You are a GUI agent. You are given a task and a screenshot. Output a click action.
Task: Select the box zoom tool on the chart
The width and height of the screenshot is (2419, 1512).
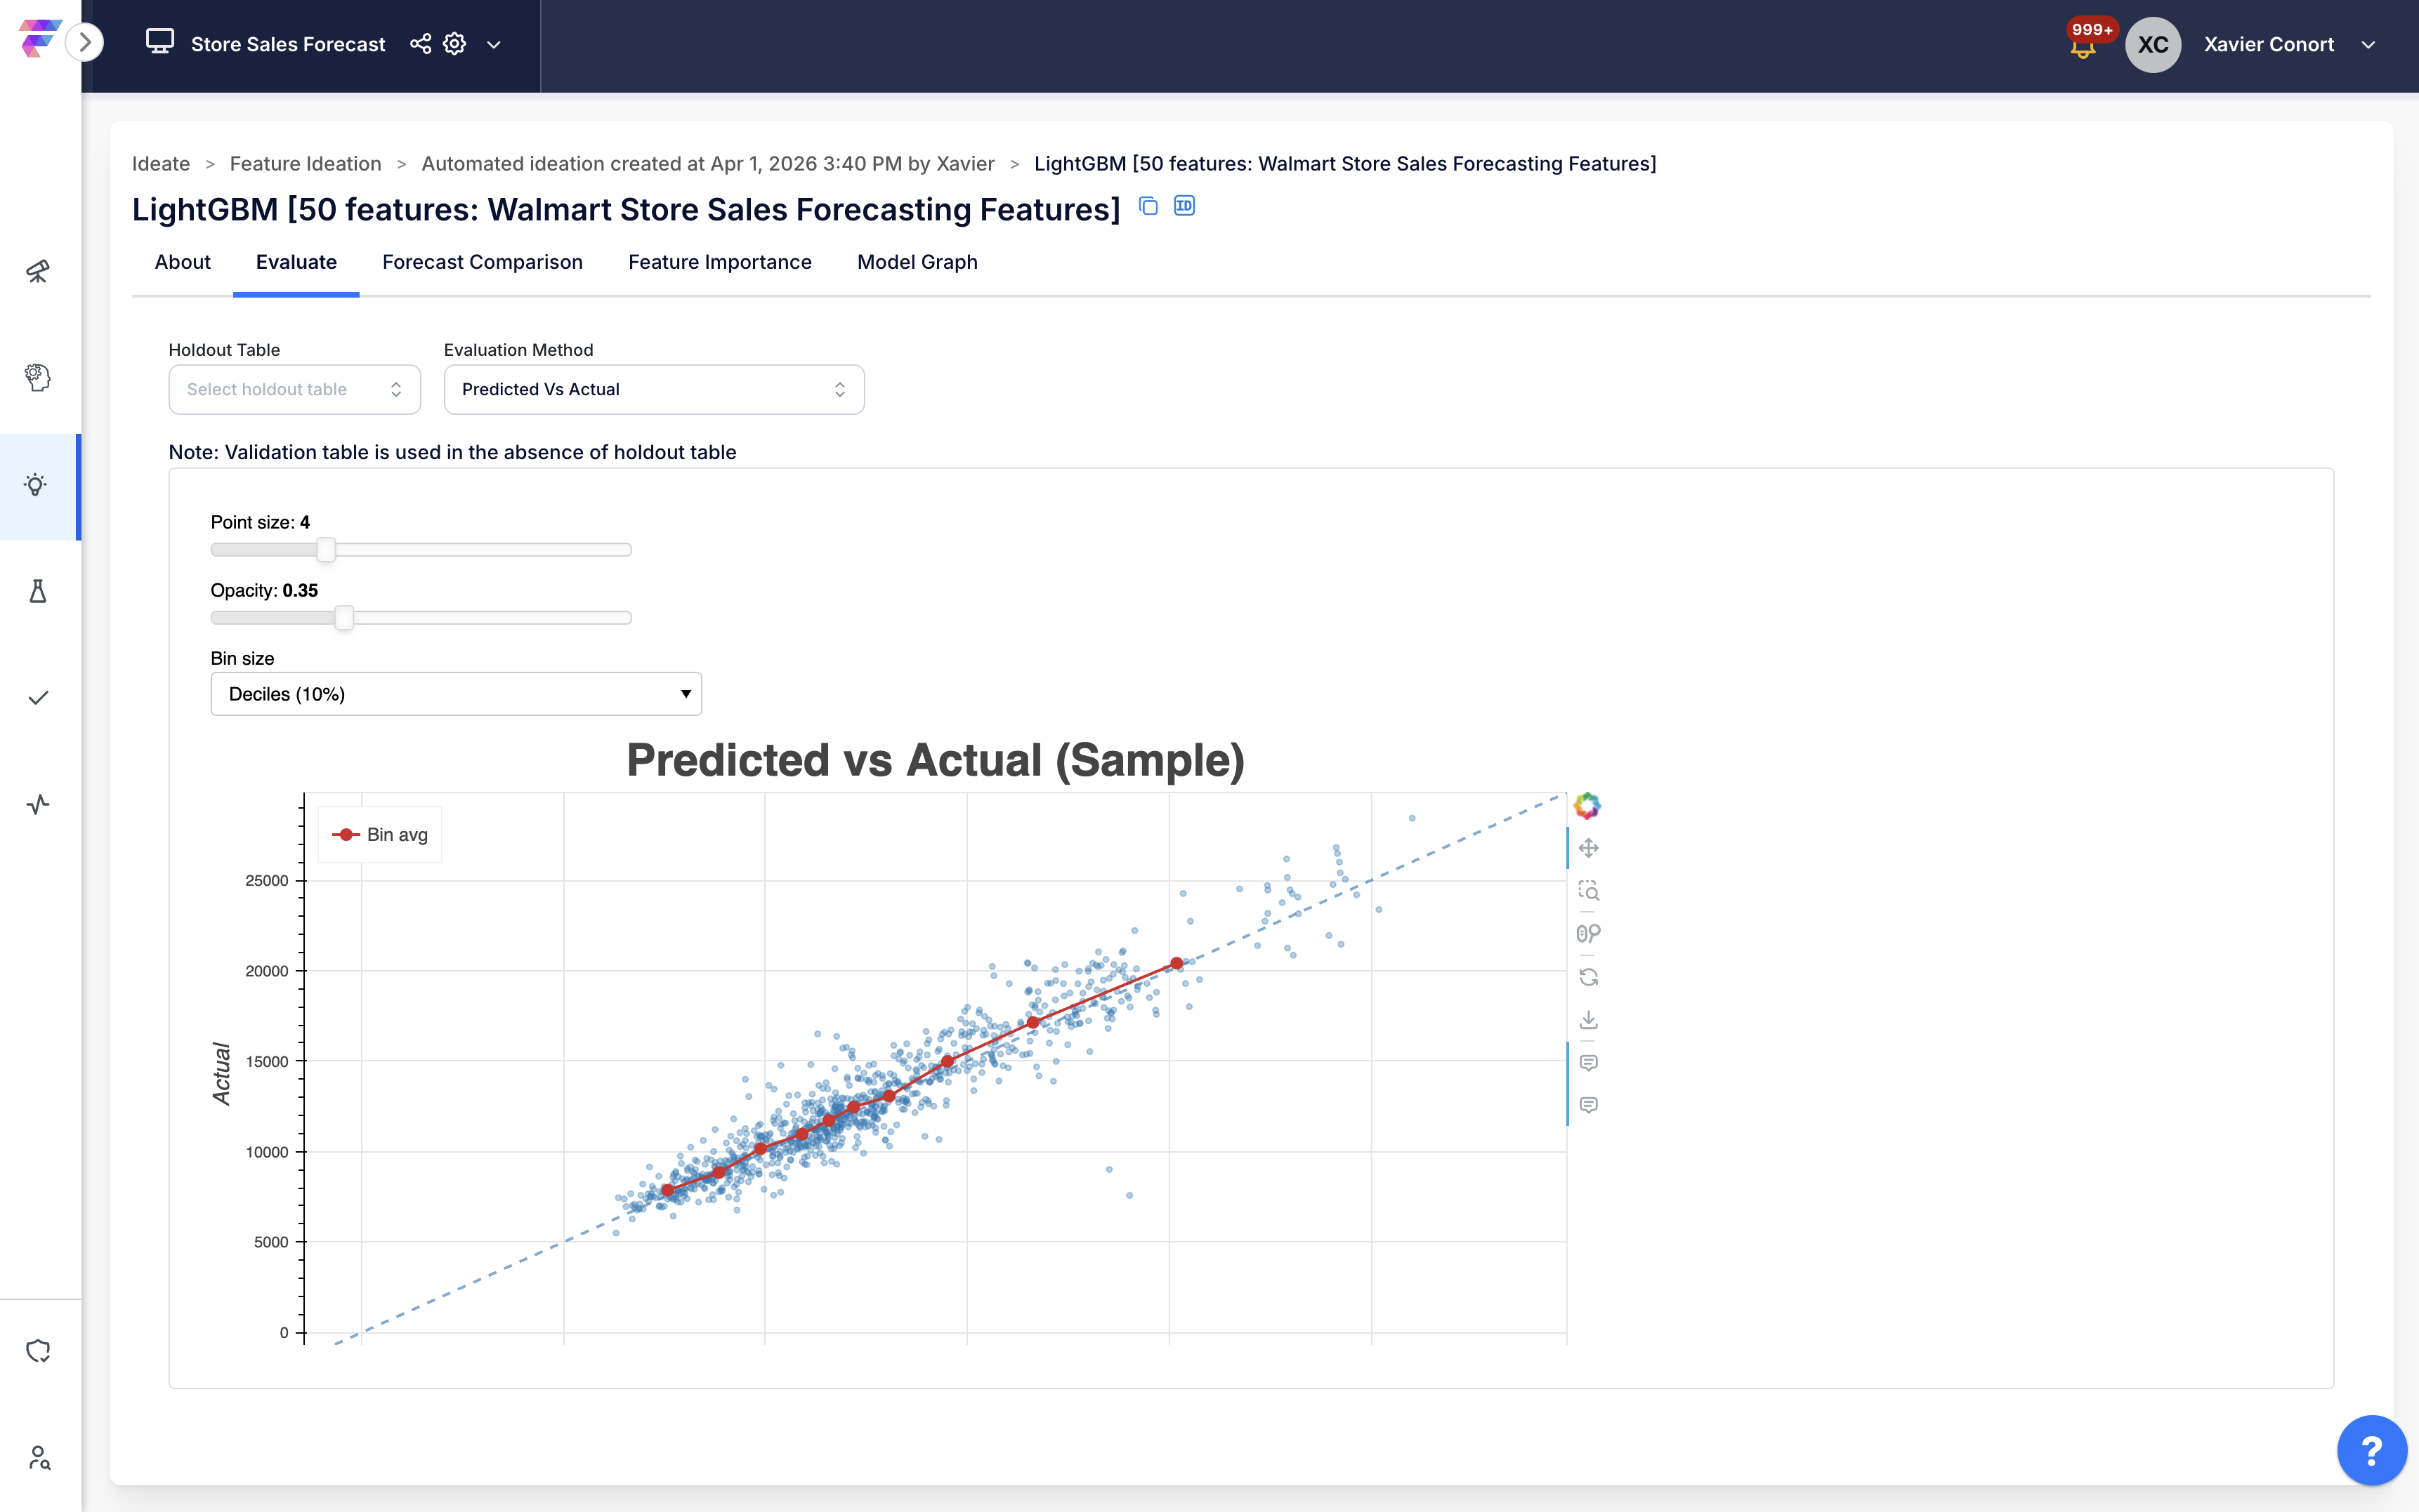tap(1589, 890)
